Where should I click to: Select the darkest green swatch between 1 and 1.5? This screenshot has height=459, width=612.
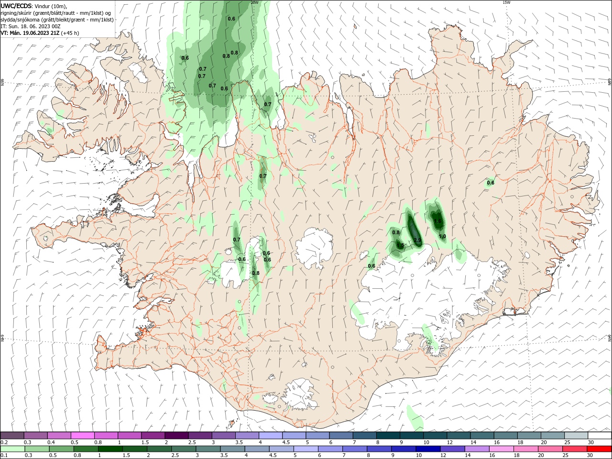[110, 449]
